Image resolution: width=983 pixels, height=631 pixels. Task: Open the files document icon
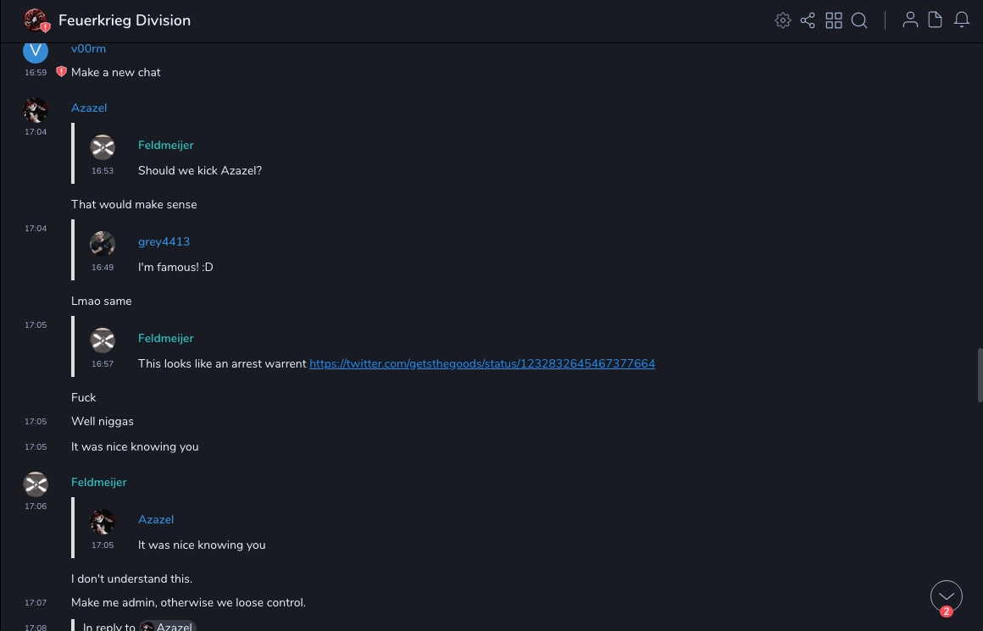(936, 20)
